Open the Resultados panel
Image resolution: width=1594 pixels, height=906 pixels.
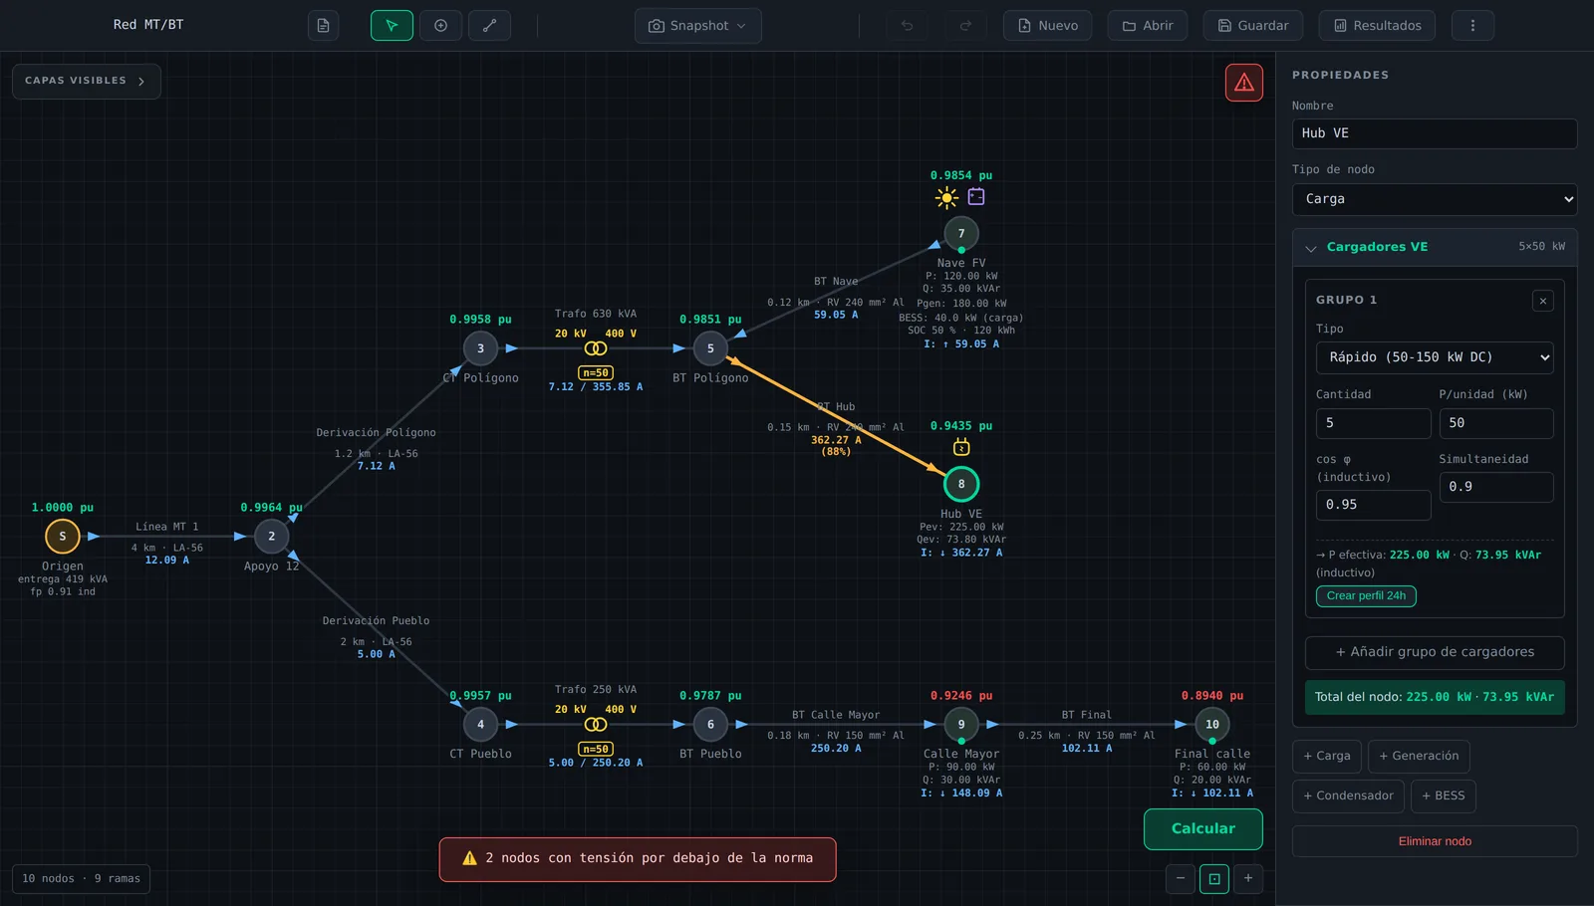point(1377,26)
